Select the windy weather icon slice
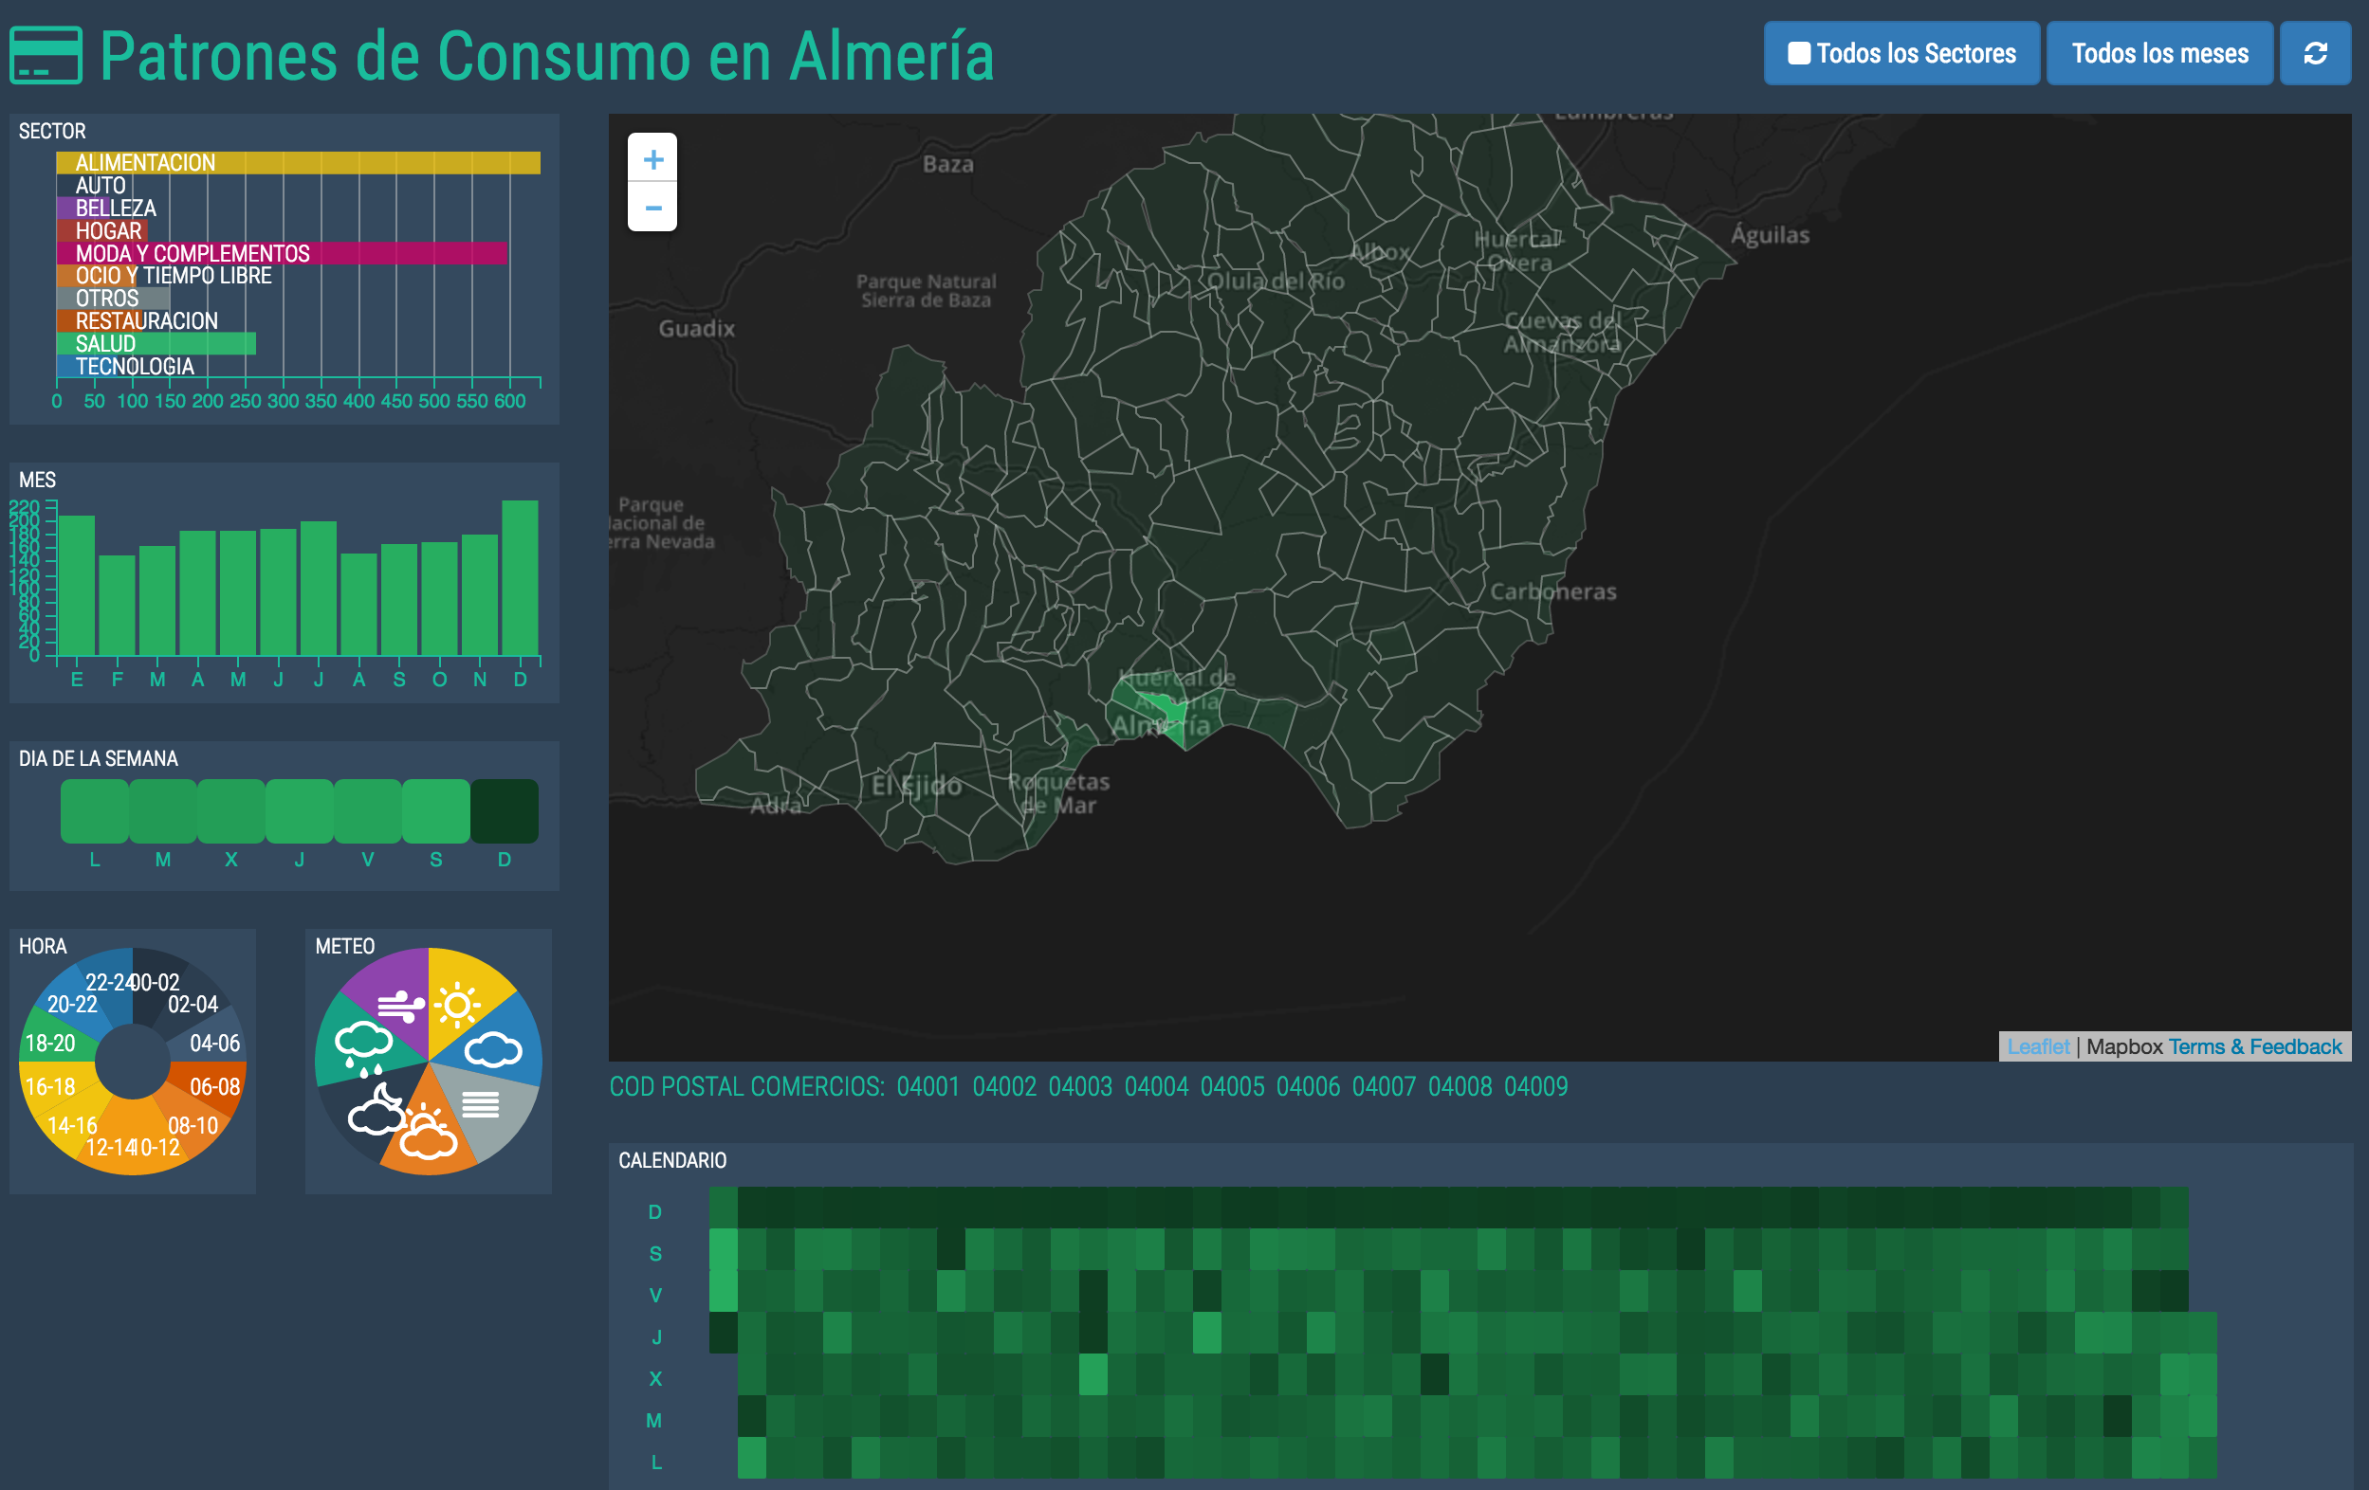 399,1004
